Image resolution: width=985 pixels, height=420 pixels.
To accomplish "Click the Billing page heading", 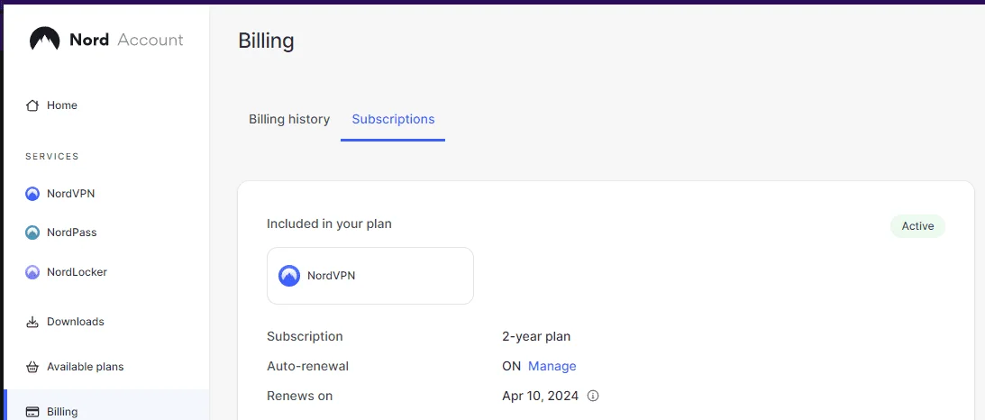I will click(x=267, y=41).
